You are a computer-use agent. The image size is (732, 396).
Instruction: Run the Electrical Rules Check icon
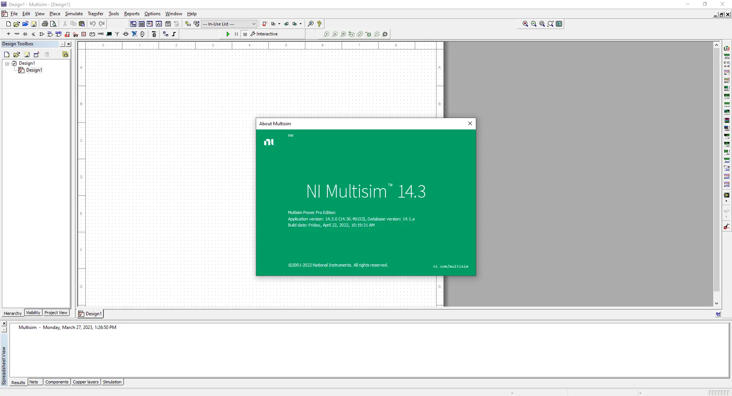coord(264,24)
